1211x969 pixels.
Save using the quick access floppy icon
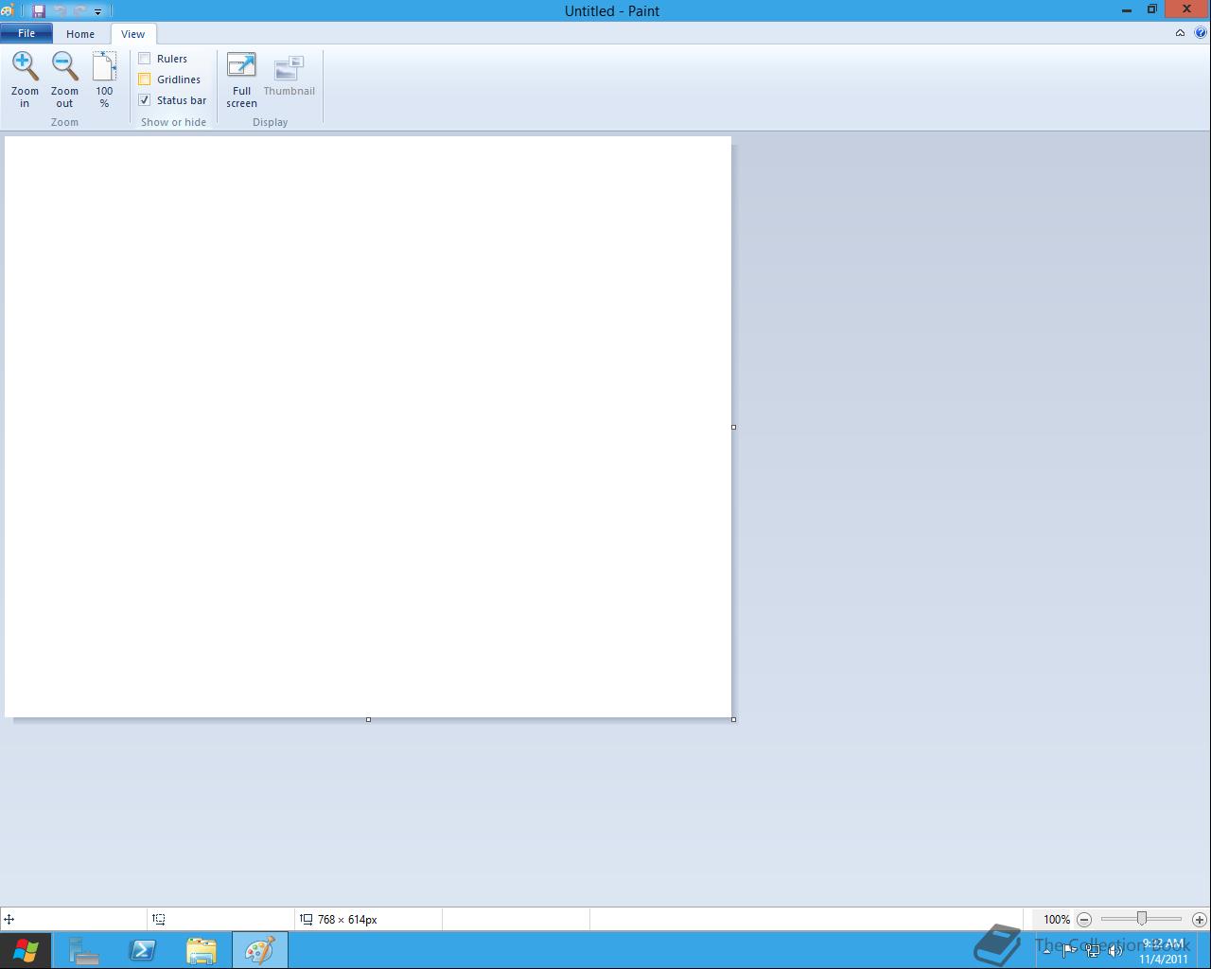(x=39, y=11)
